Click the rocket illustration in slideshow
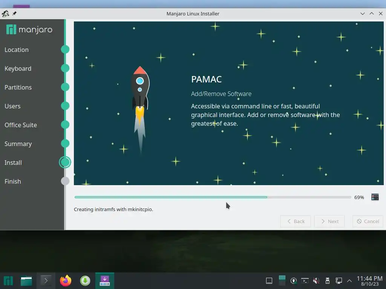Image resolution: width=386 pixels, height=289 pixels. click(x=140, y=110)
